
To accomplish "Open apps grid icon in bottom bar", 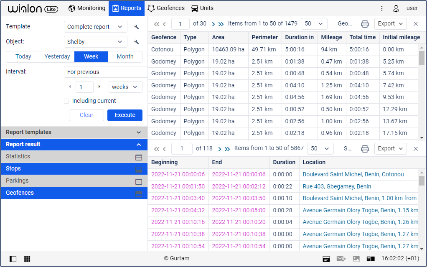I will click(27, 259).
